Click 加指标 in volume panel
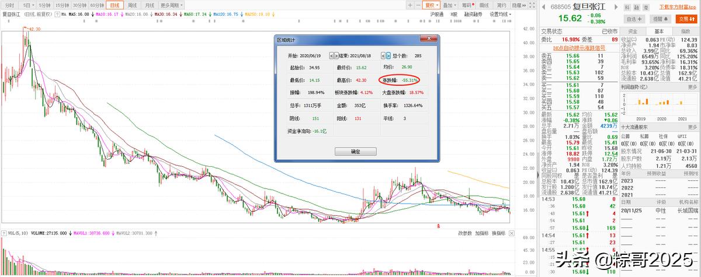This screenshot has width=701, height=277. tap(481, 233)
